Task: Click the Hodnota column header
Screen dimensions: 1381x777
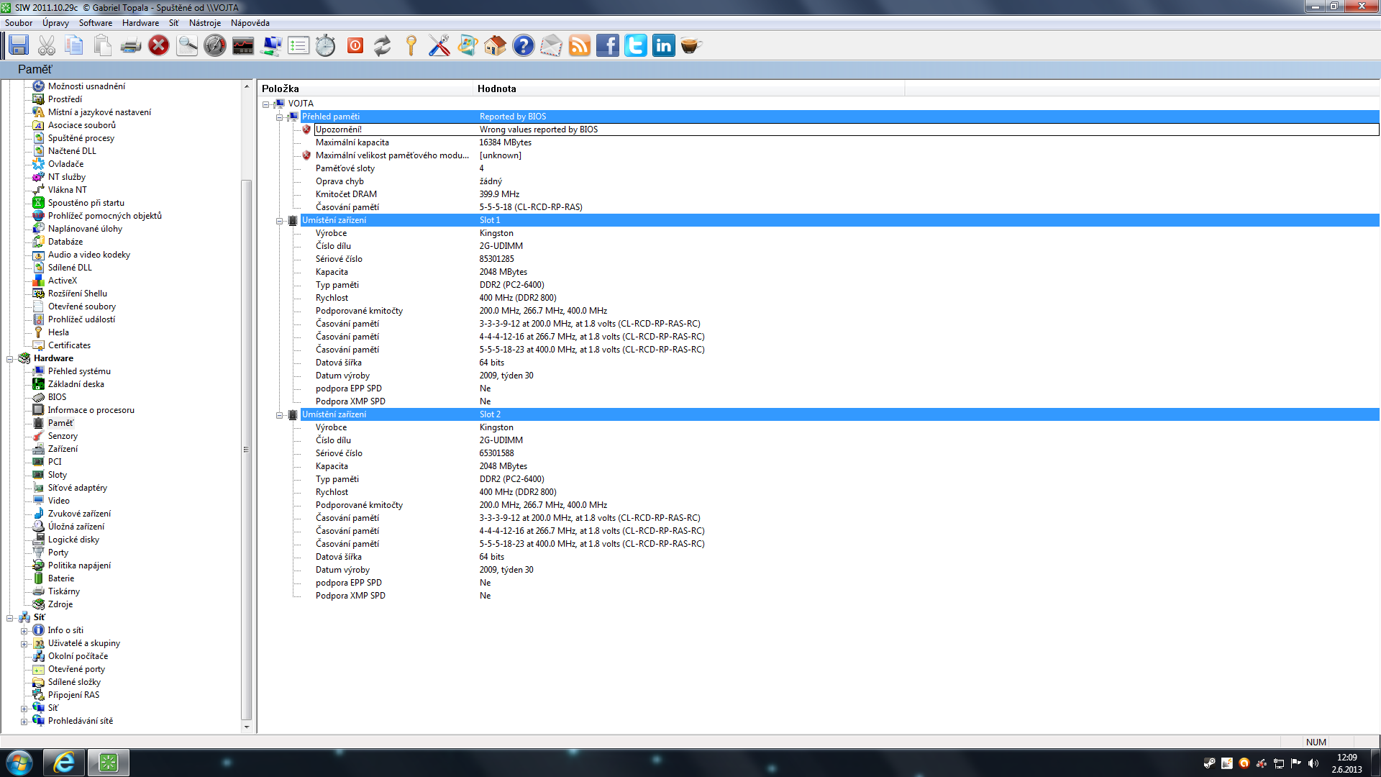Action: pos(496,88)
